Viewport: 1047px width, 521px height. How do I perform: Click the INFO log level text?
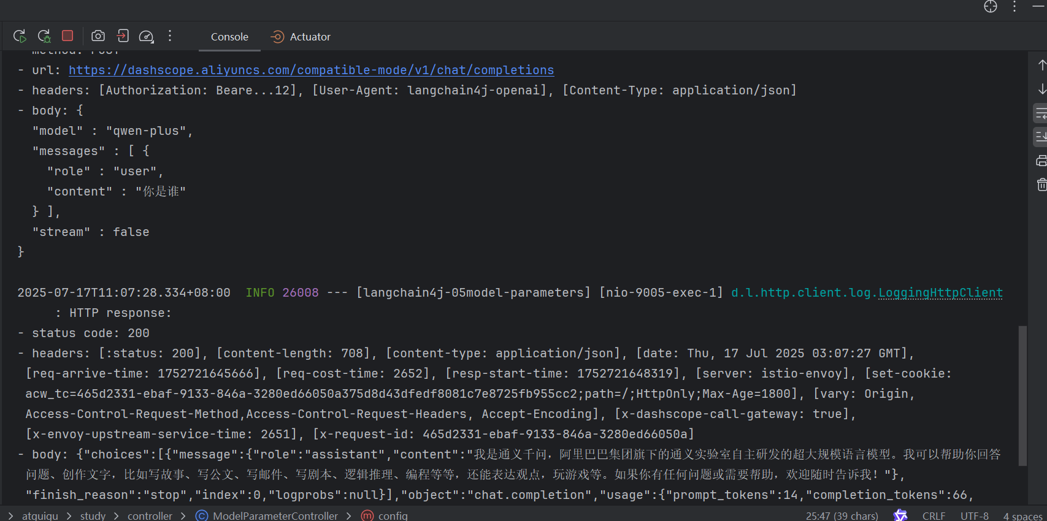(260, 292)
